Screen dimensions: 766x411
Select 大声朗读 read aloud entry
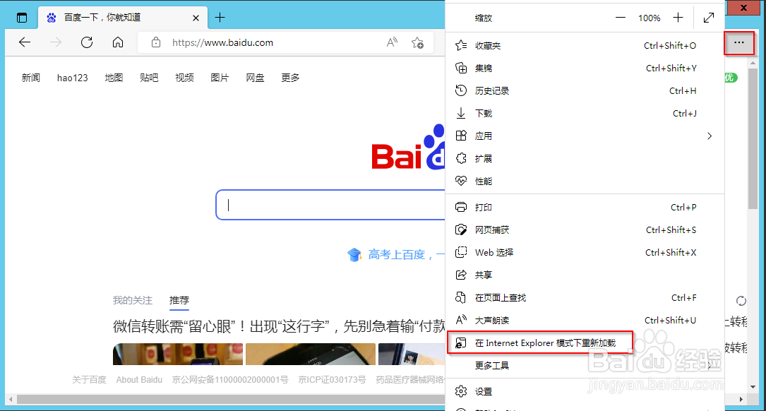[x=585, y=320]
